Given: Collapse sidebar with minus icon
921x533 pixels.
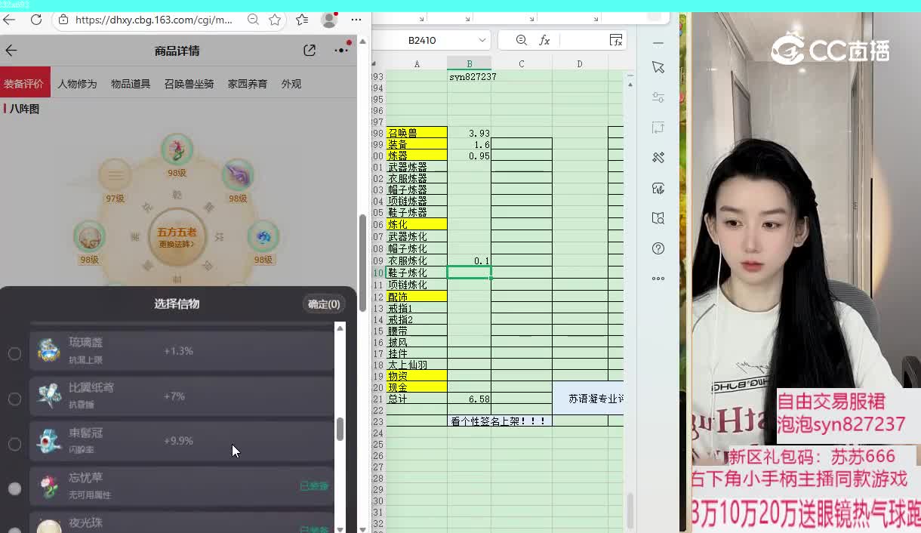Looking at the screenshot, I should 658,43.
